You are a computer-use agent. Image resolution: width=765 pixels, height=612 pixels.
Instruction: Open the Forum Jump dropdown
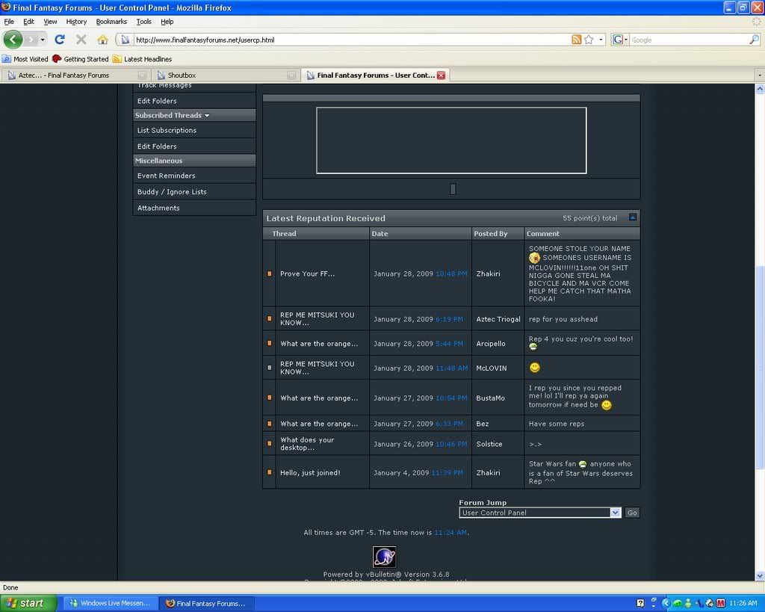(x=615, y=513)
